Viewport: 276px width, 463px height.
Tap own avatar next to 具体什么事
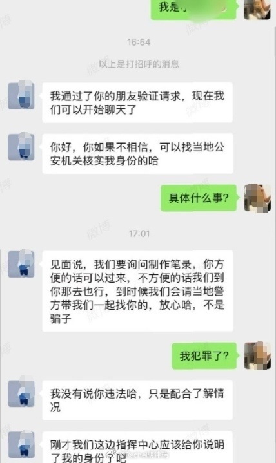pyautogui.click(x=257, y=198)
